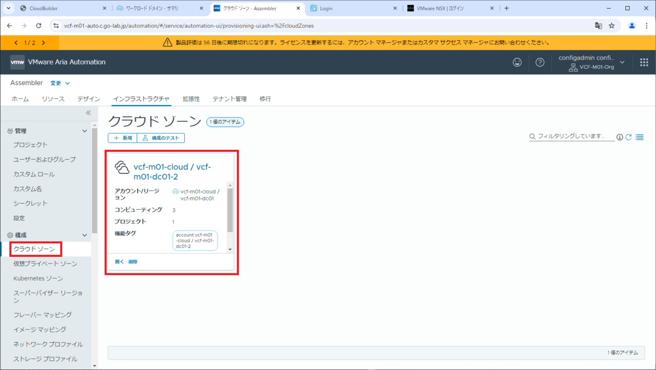Click the left sidebar scrollbar
The width and height of the screenshot is (656, 370).
click(95, 180)
